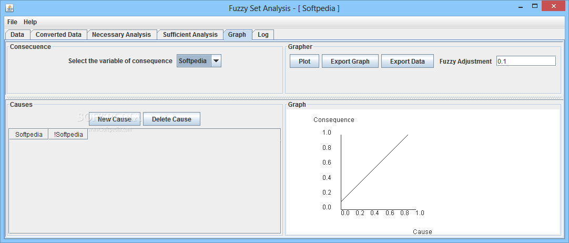This screenshot has height=243, width=569.
Task: Switch to the Data tab
Action: (x=17, y=35)
